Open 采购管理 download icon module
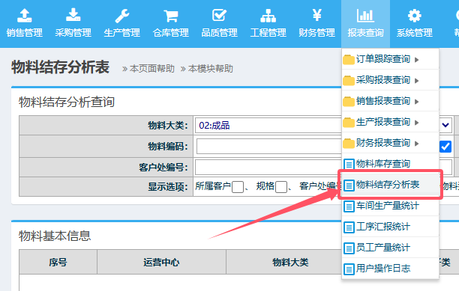 point(73,24)
